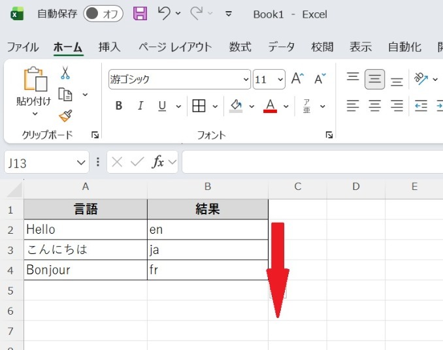Select the Format Painter brush icon
Image resolution: width=443 pixels, height=350 pixels.
65,116
